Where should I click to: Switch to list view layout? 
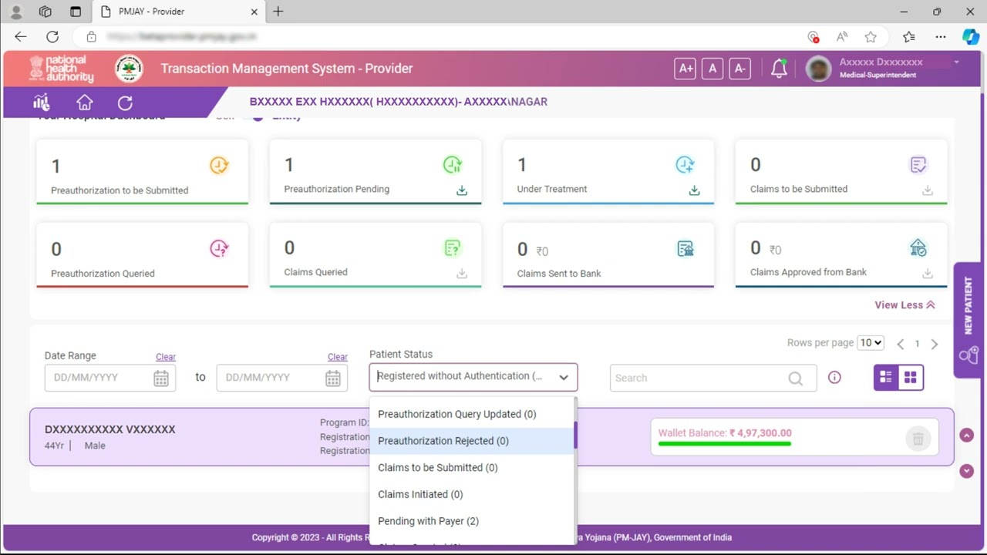click(886, 377)
